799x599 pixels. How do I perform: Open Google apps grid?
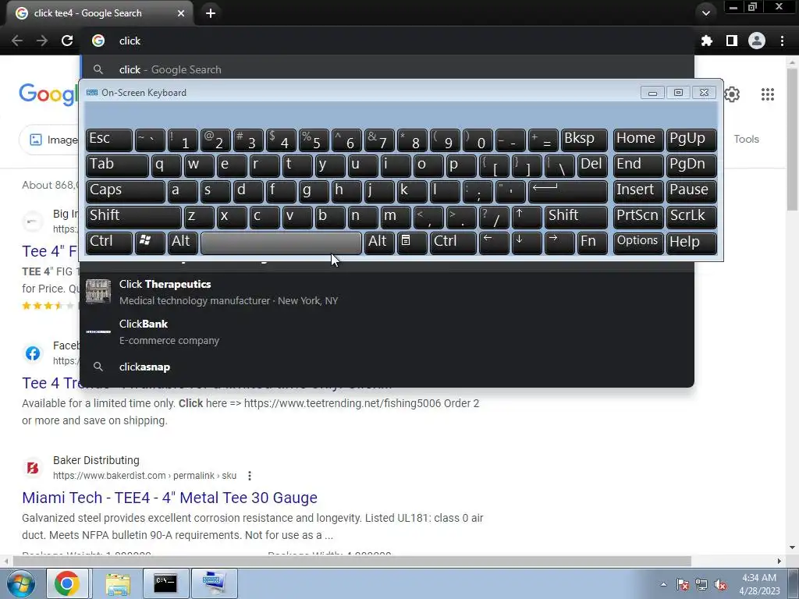point(768,94)
